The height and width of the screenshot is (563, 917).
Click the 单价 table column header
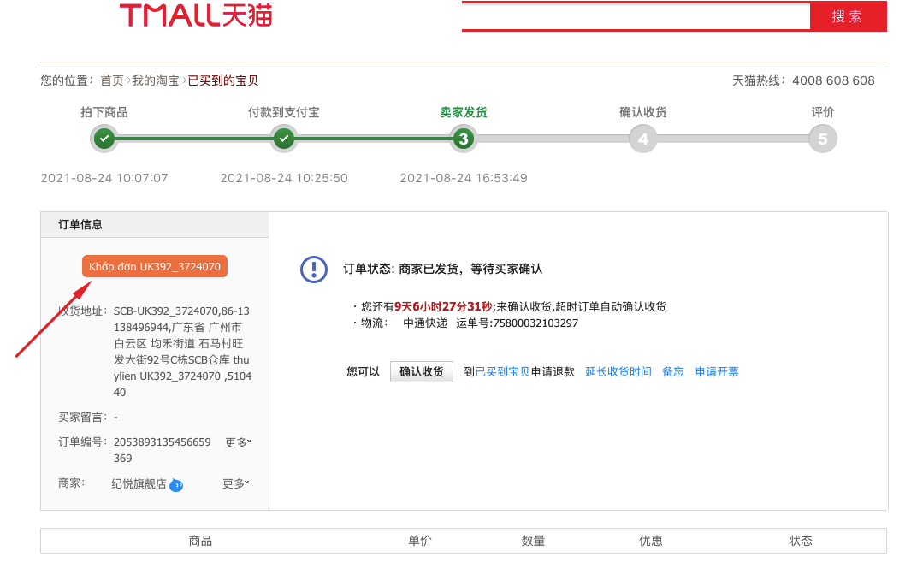(420, 541)
